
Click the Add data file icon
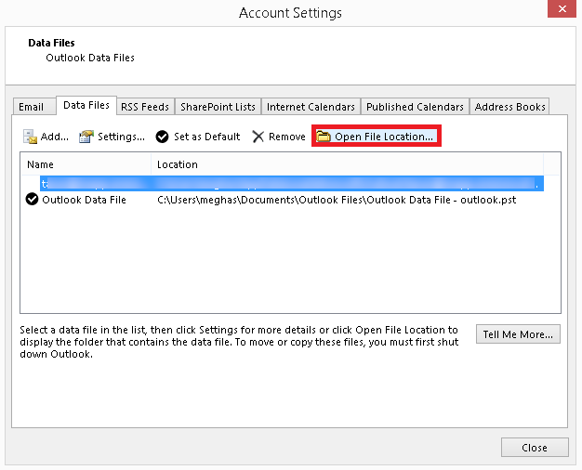(x=30, y=137)
